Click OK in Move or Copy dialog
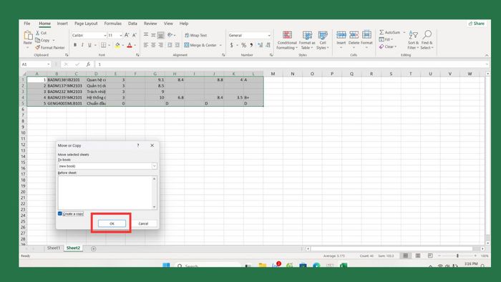This screenshot has width=501, height=282. 112,223
